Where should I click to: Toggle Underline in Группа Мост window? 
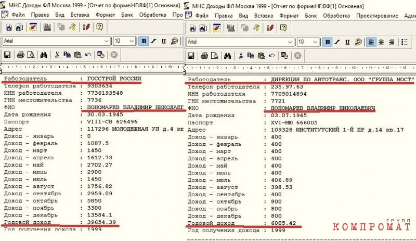coord(347,42)
